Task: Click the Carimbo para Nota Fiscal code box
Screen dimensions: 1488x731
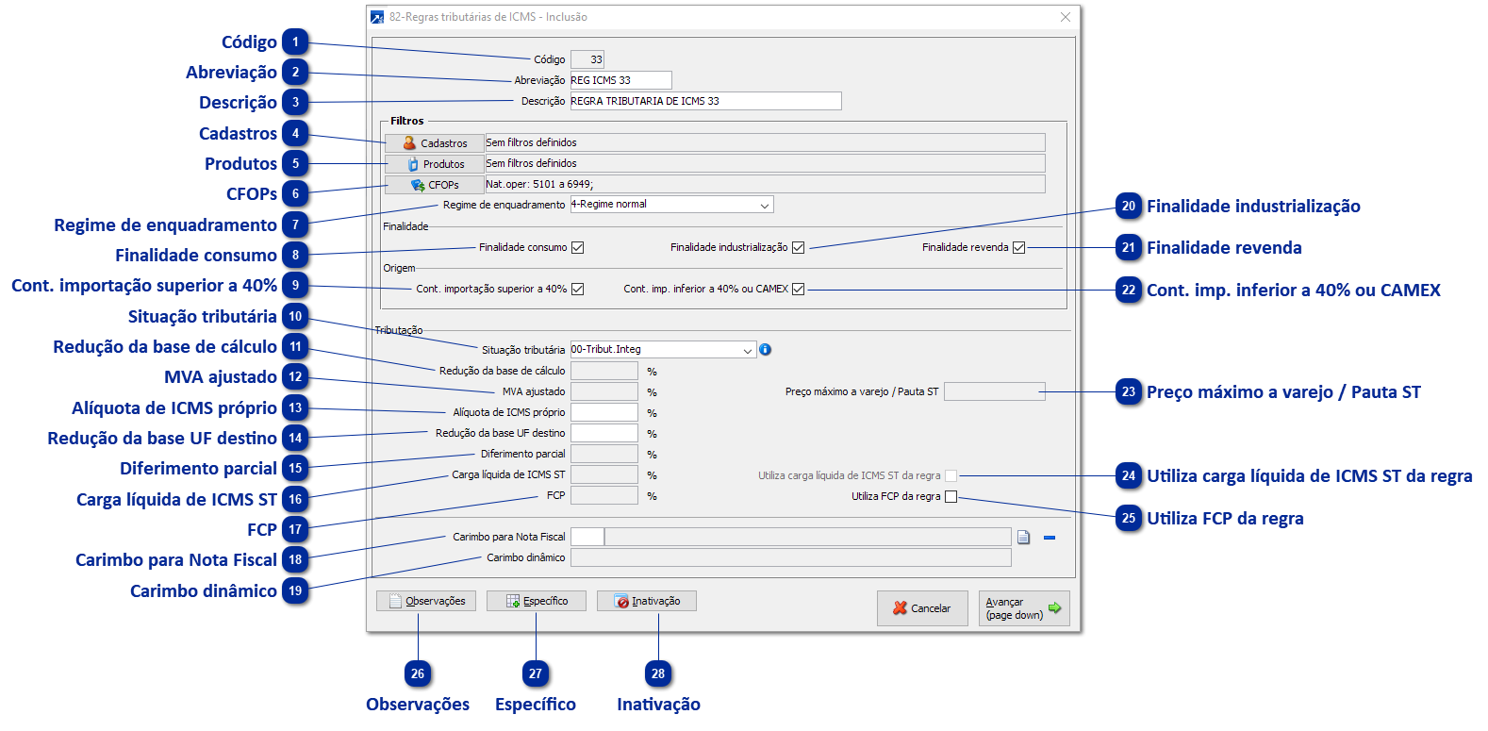Action: 587,537
